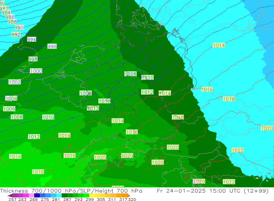
Task: Click the 1000 hPa contour label
Action: pyautogui.click(x=36, y=71)
